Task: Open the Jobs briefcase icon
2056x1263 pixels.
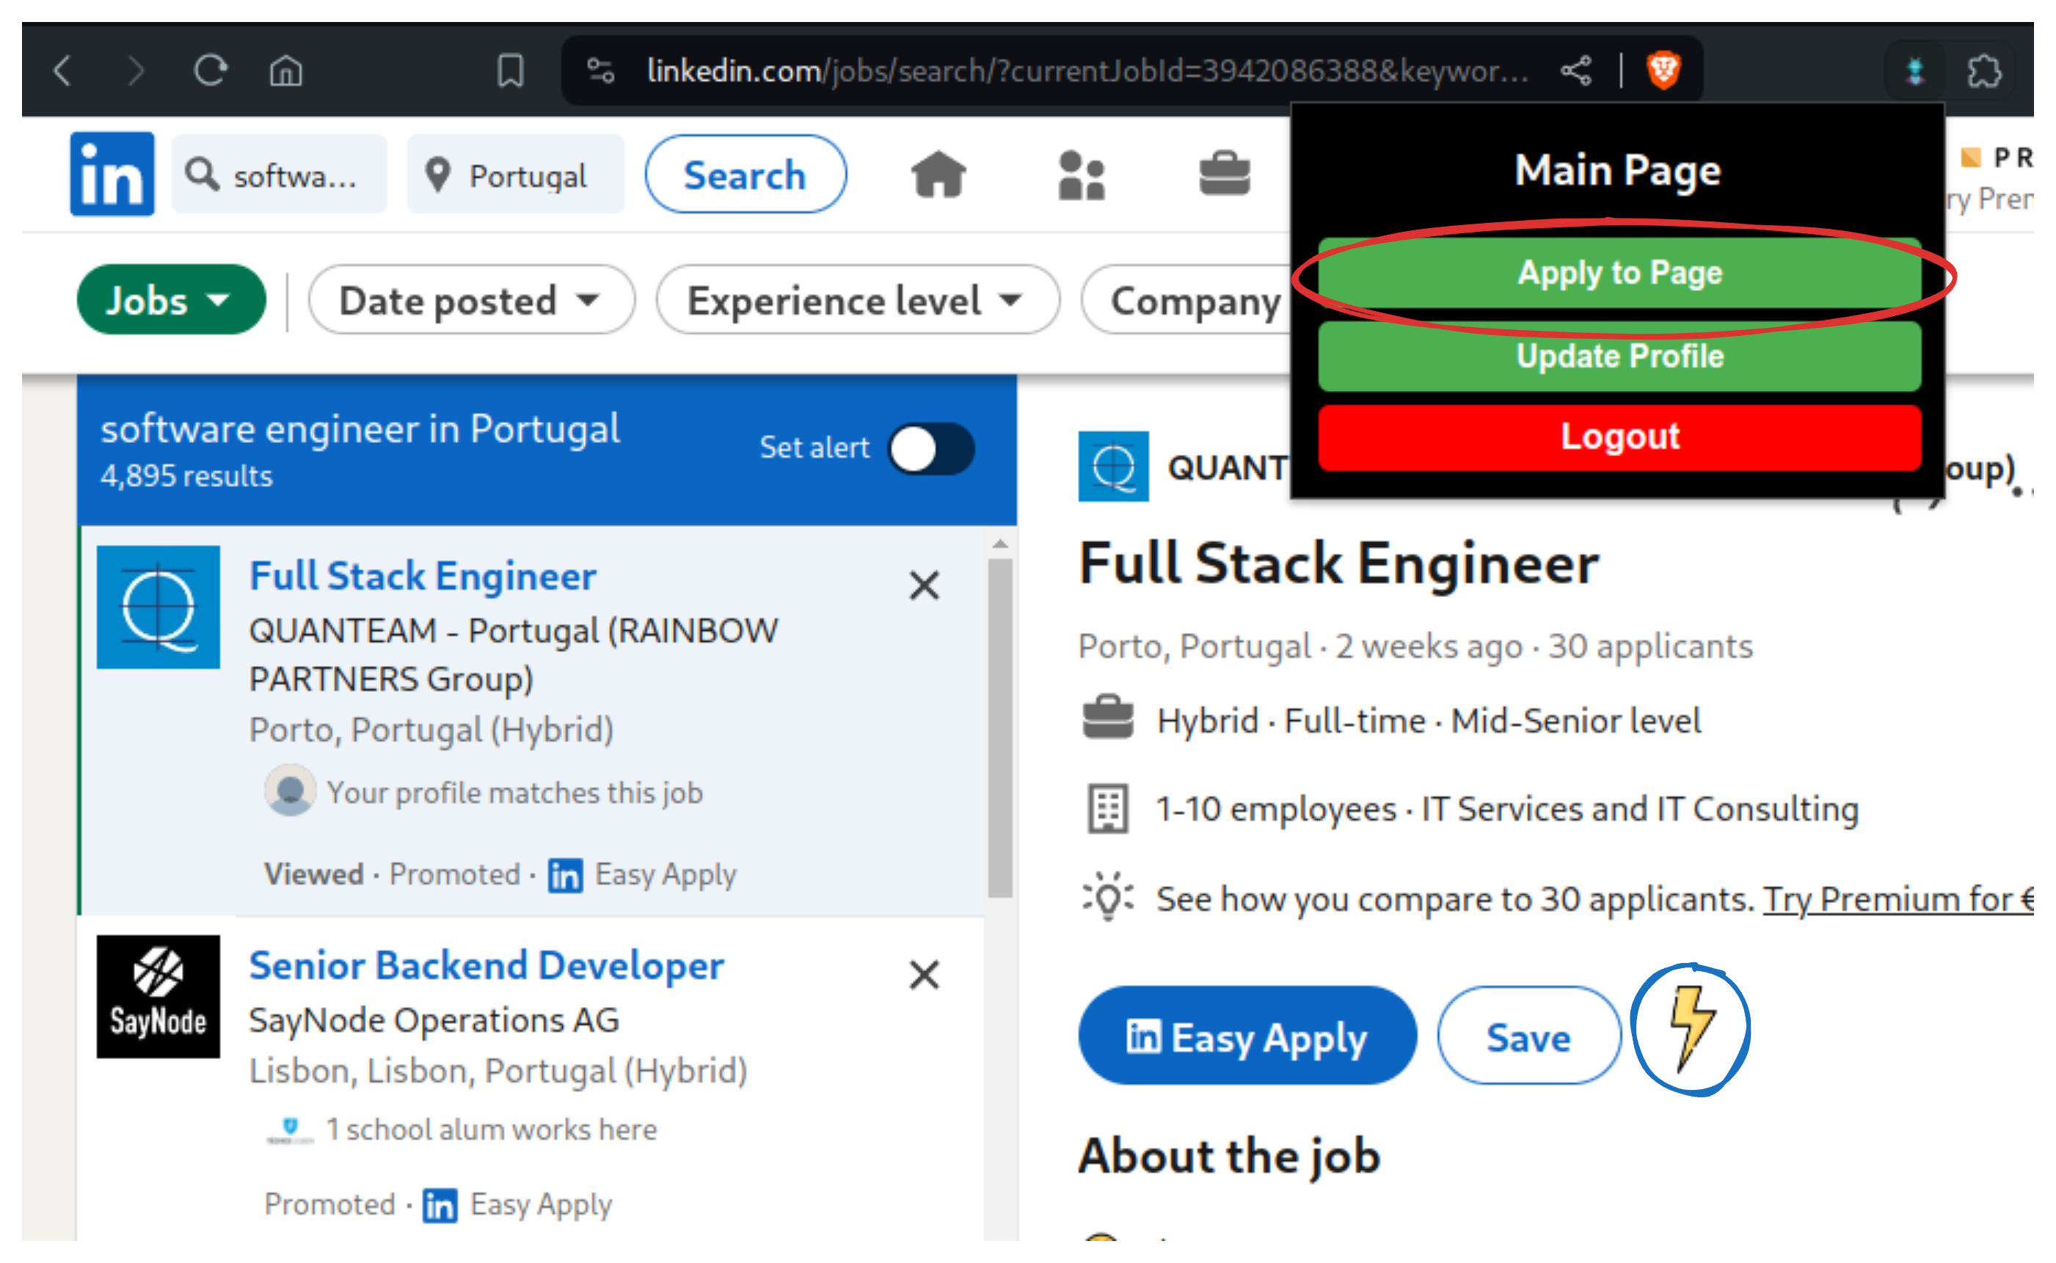Action: point(1223,175)
